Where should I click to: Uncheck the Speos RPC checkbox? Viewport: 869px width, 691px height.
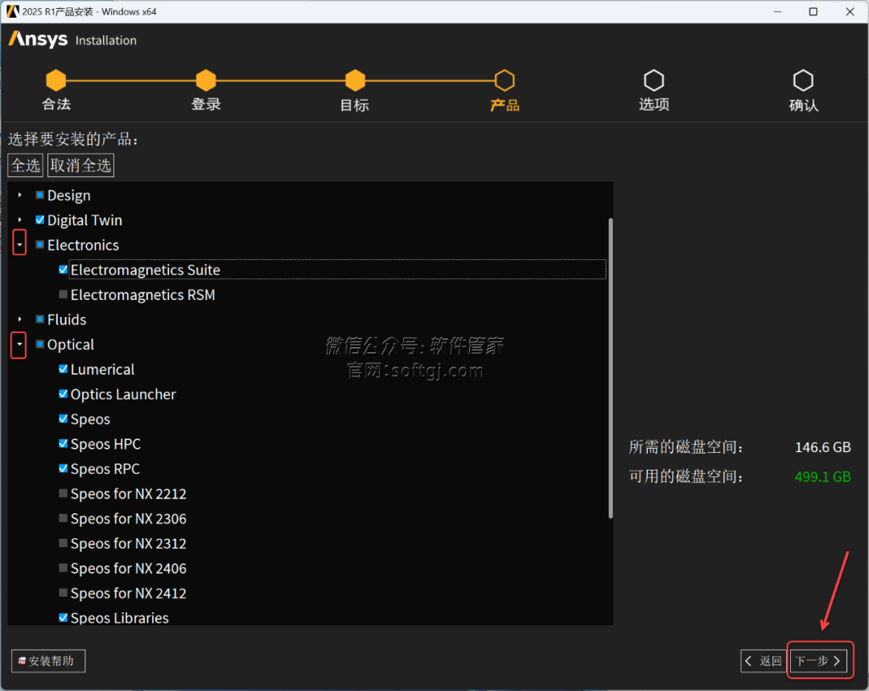pyautogui.click(x=64, y=469)
